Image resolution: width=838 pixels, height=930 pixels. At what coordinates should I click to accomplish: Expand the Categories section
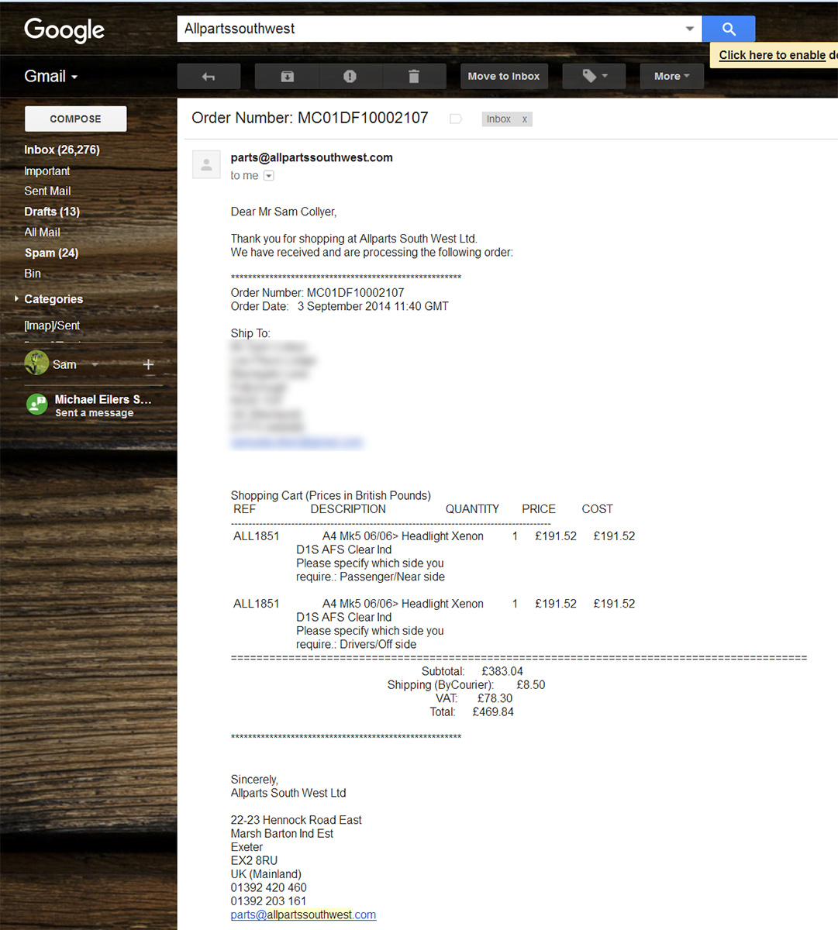[17, 298]
